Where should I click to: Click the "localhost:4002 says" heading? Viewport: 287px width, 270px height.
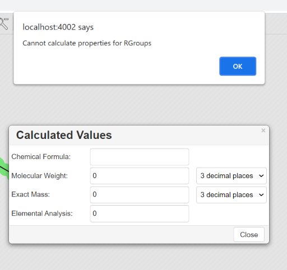click(58, 27)
